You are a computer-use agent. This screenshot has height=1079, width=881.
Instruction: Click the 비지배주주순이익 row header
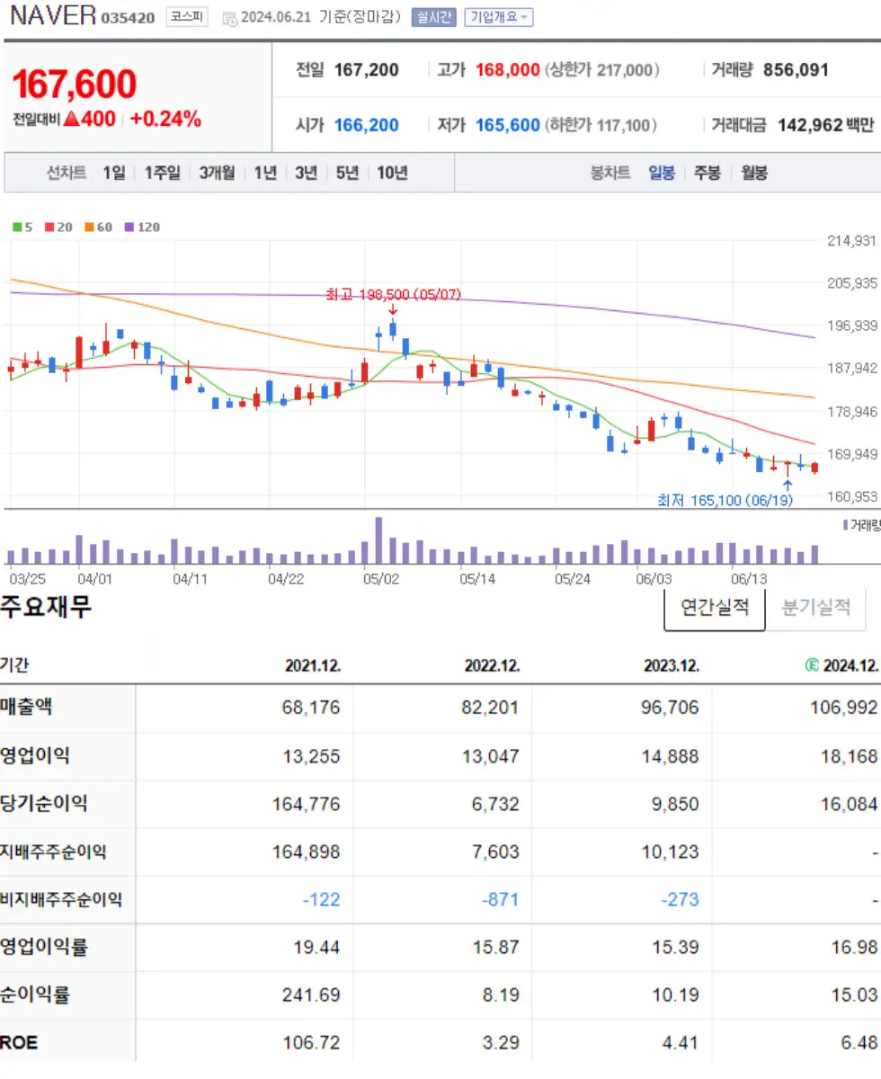(61, 898)
